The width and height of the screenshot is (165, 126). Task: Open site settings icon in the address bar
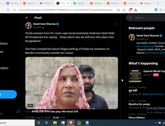pos(15,10)
